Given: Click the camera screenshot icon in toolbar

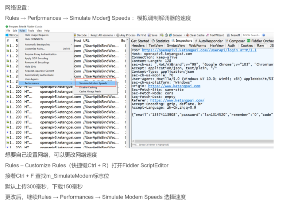Looking at the screenshot, I should coord(162,35).
